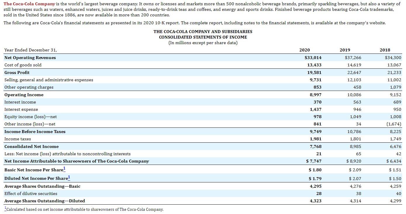
Task: Select the "Income taxes" row label
Action: click(18, 139)
